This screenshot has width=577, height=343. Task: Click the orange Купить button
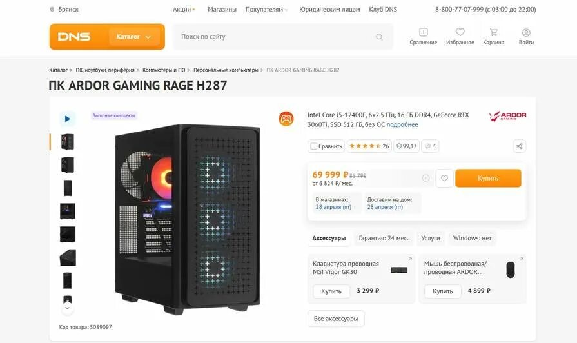(488, 178)
